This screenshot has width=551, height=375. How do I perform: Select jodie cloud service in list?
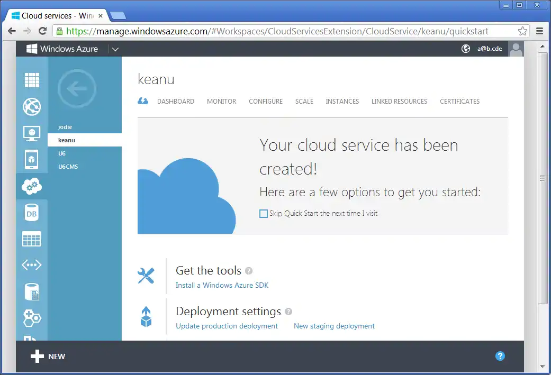tap(85, 127)
